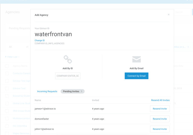The width and height of the screenshot is (193, 135).
Task: Open the Multintercambio agency link
Action: tap(21, 118)
